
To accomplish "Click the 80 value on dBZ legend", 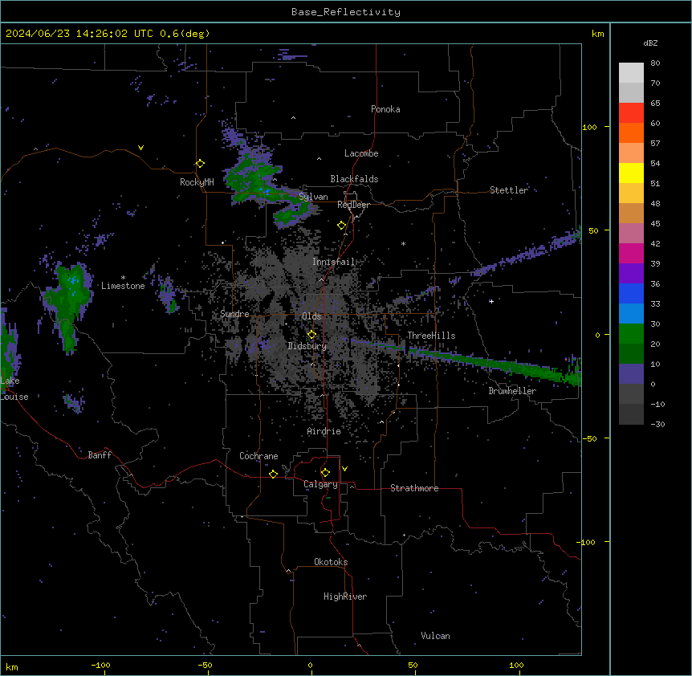I will (x=655, y=63).
